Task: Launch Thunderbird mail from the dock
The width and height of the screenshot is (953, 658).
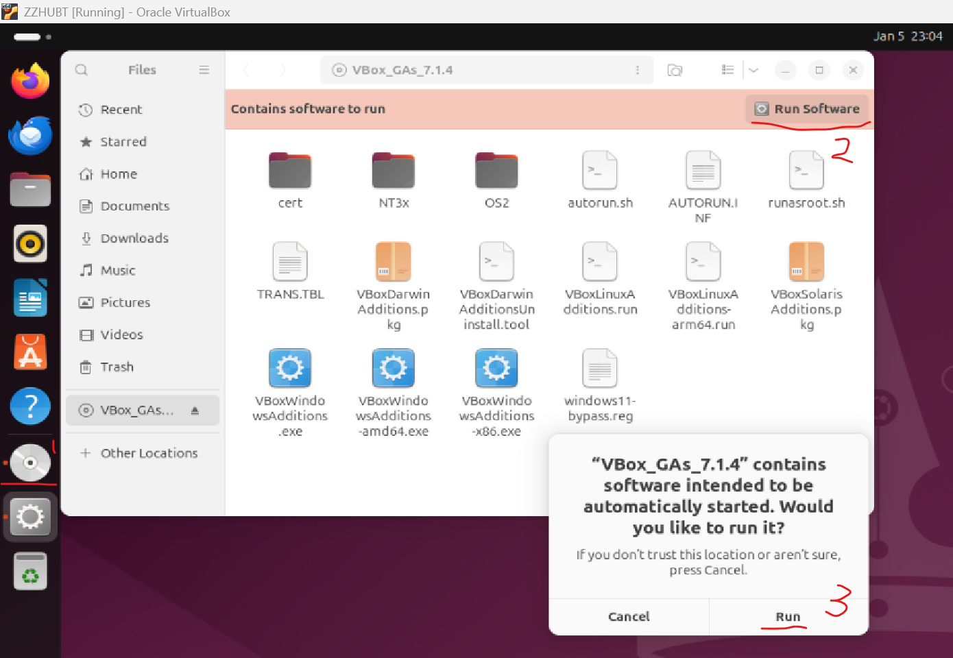Action: point(30,135)
